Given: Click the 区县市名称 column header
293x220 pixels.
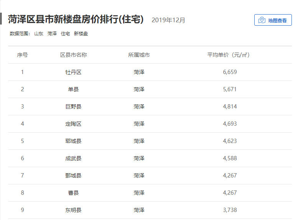Looking at the screenshot, I should click(73, 55).
